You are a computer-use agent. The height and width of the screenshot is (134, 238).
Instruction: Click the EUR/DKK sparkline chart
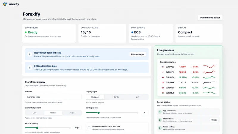tap(209, 82)
